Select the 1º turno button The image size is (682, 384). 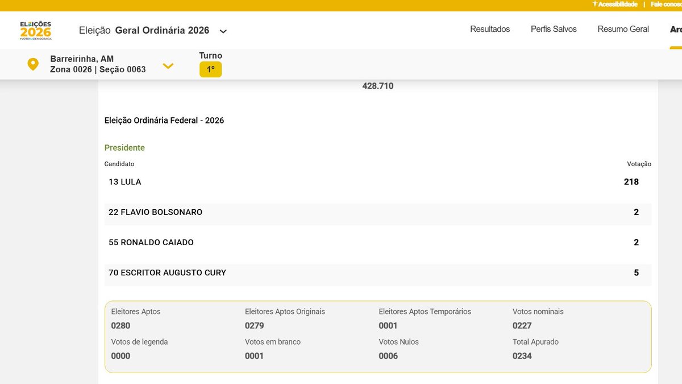pyautogui.click(x=210, y=69)
